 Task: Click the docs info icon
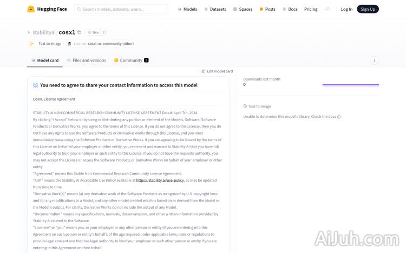click(x=339, y=117)
